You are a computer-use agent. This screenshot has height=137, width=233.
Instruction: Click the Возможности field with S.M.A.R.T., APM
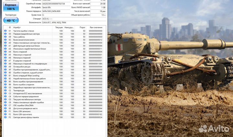[x=74, y=23]
